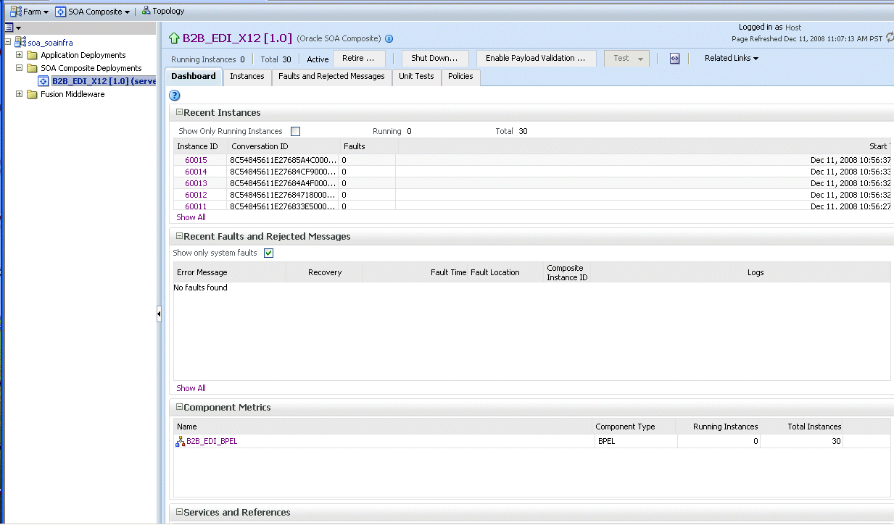Collapse the left navigation pane splitter arrow
Screen dimensions: 894x525
click(x=159, y=314)
